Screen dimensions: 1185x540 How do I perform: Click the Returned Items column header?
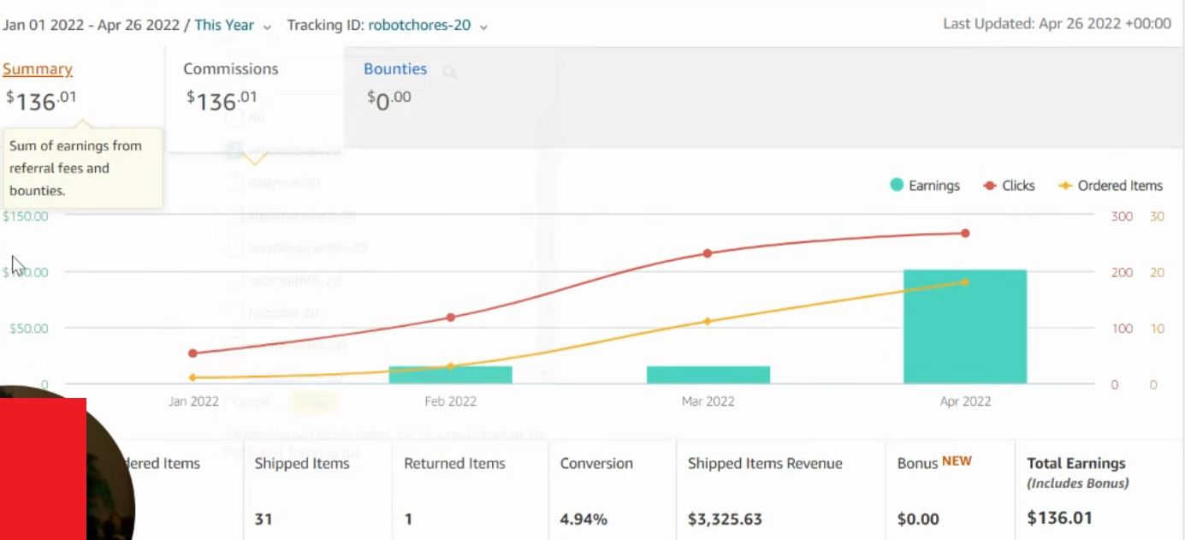coord(455,464)
